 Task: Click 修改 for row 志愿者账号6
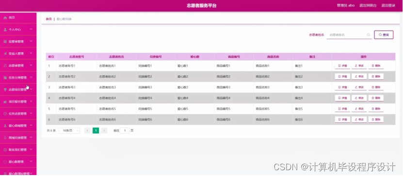coord(359,119)
